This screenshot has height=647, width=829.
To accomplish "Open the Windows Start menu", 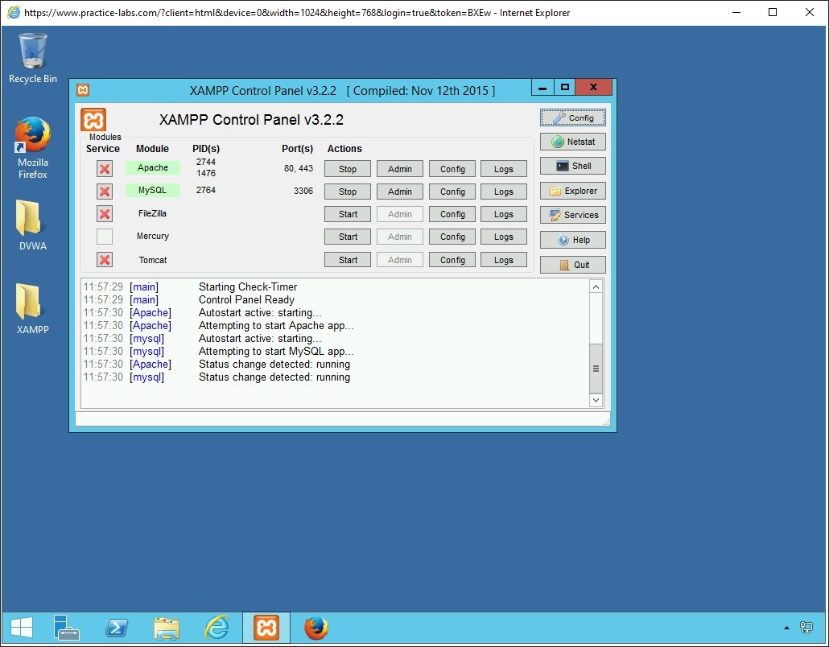I will point(22,628).
